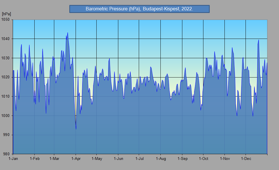Select the 1-Jun date label
The height and width of the screenshot is (170, 279).
118,159
